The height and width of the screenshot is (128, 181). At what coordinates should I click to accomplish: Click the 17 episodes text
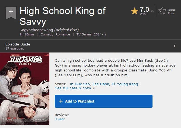pos(15,48)
